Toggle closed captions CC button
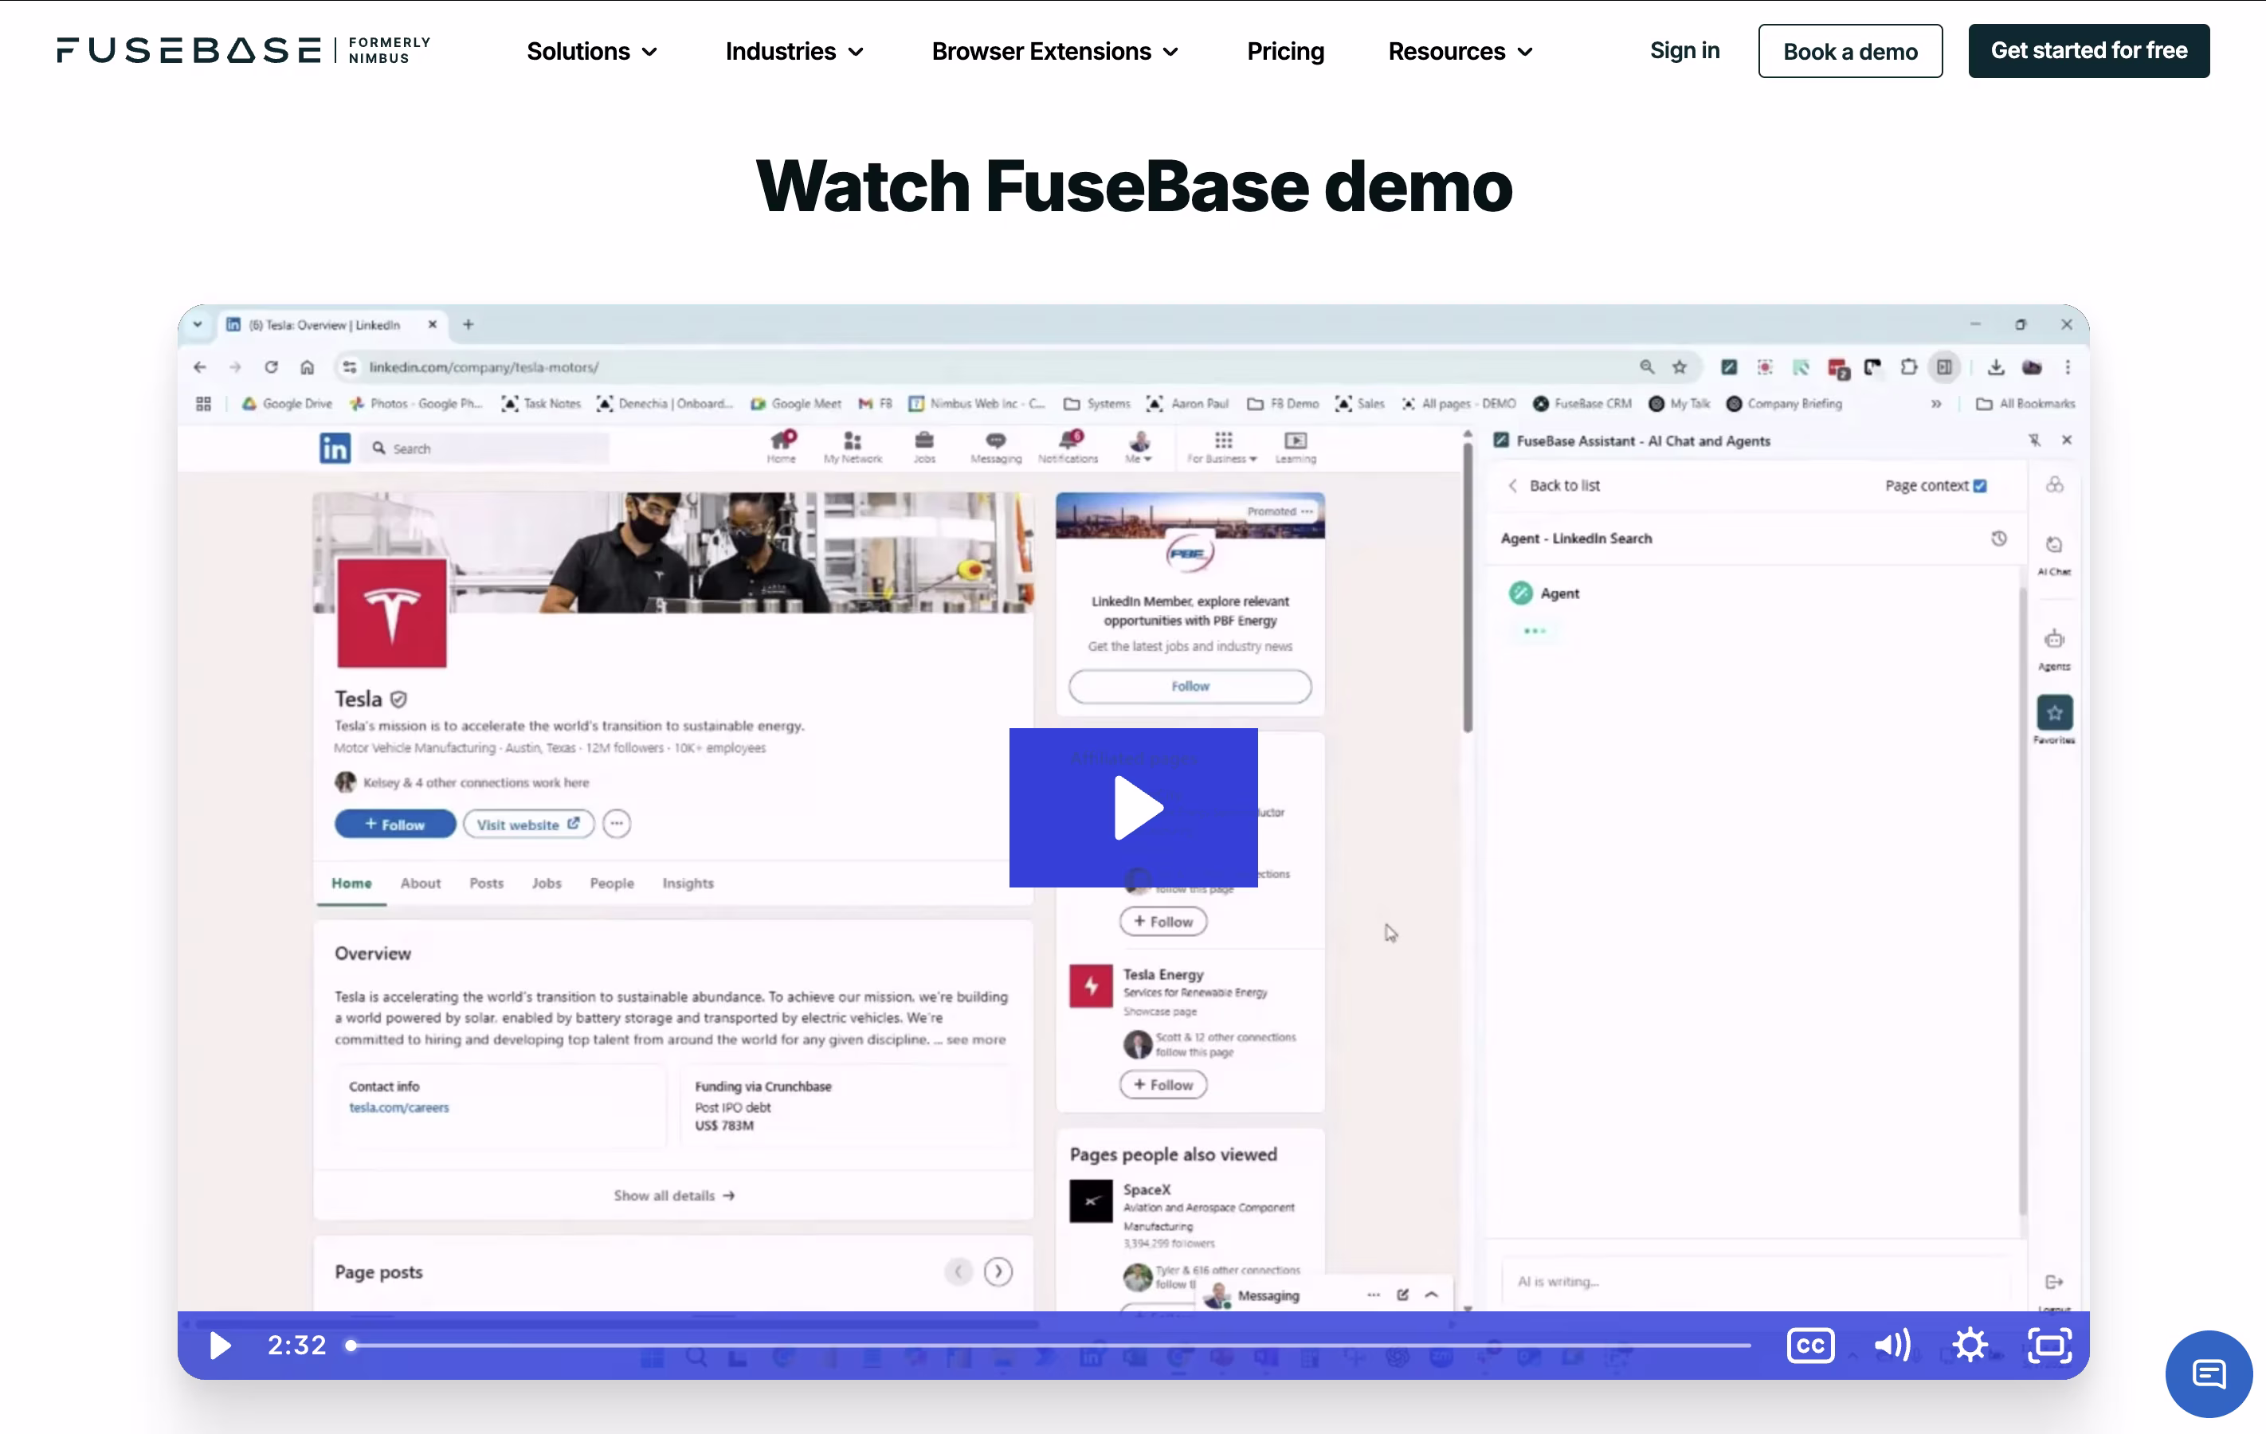 [1809, 1345]
